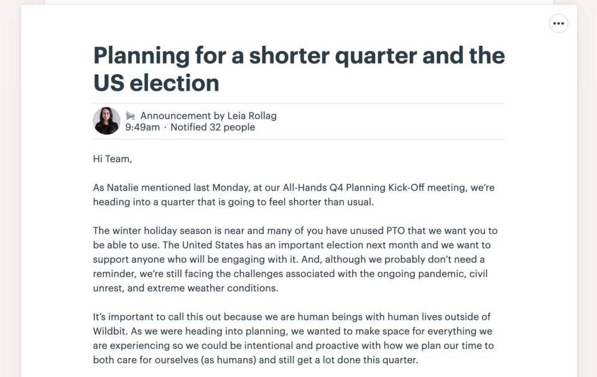Click the "Hi Team," greeting line
The width and height of the screenshot is (597, 377).
[113, 159]
